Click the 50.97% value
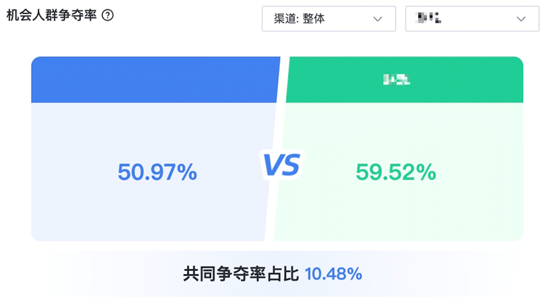547x300 pixels. pos(157,172)
